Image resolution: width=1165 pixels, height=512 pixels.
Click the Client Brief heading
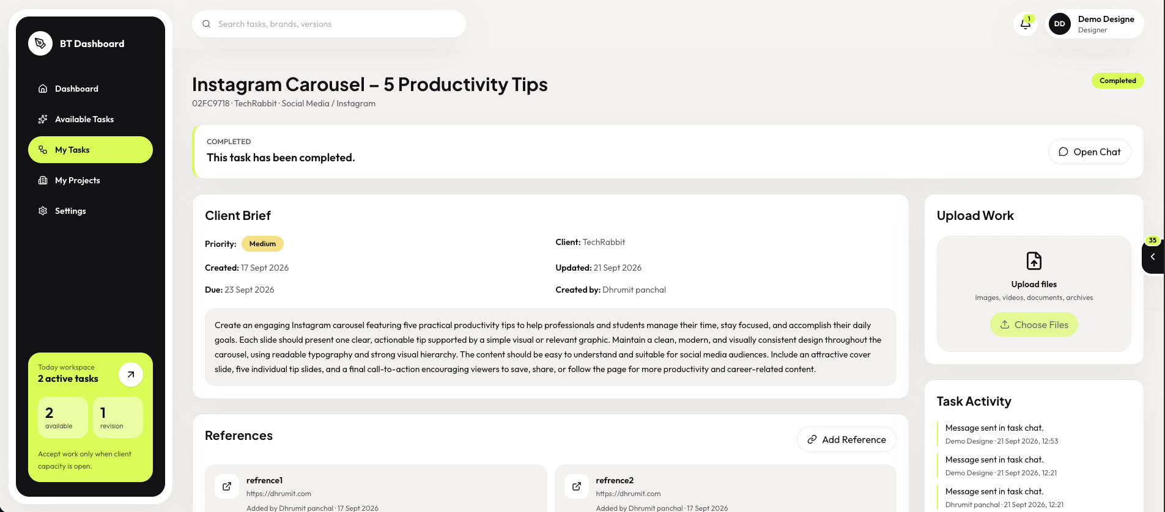[x=238, y=216]
